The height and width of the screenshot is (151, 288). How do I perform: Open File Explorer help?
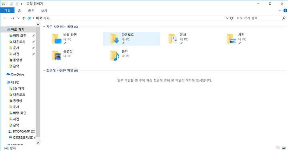point(285,10)
